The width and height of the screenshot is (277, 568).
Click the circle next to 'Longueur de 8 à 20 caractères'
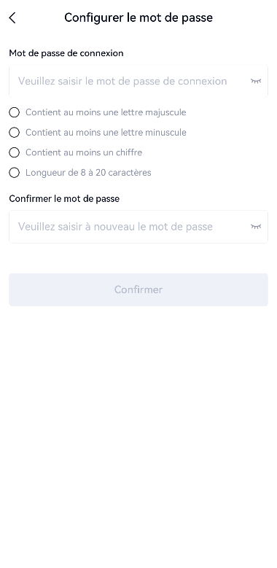pos(14,173)
